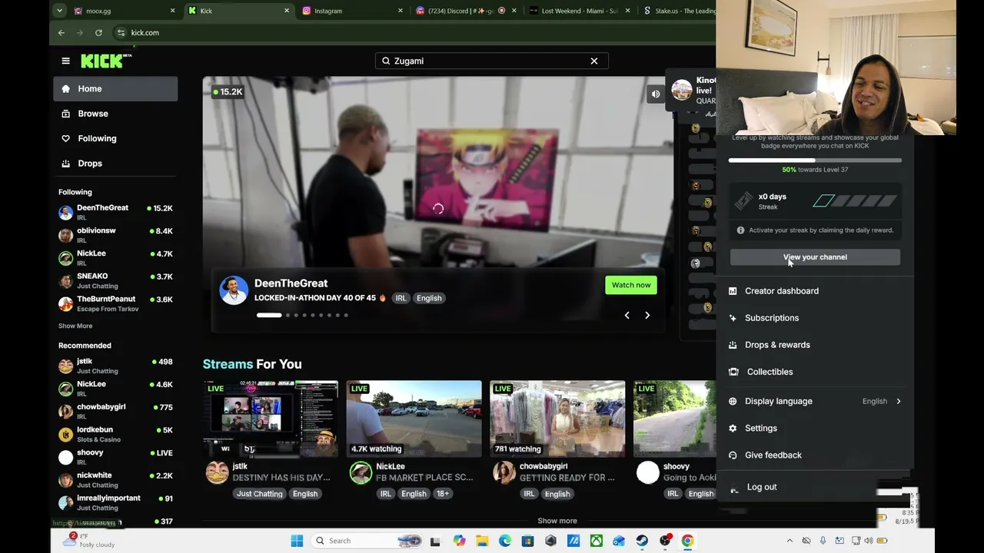Open the jstlk stream thumbnail
Image resolution: width=984 pixels, height=553 pixels.
[271, 419]
